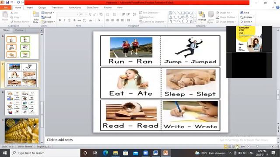
Task: Select slide 8 thumbnail
Action: 22,103
